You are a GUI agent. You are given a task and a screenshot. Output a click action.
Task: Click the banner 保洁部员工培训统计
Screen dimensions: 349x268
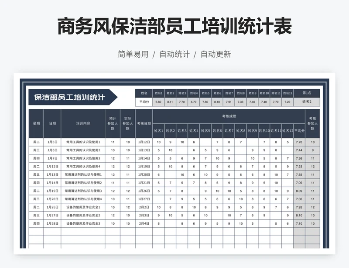click(73, 97)
